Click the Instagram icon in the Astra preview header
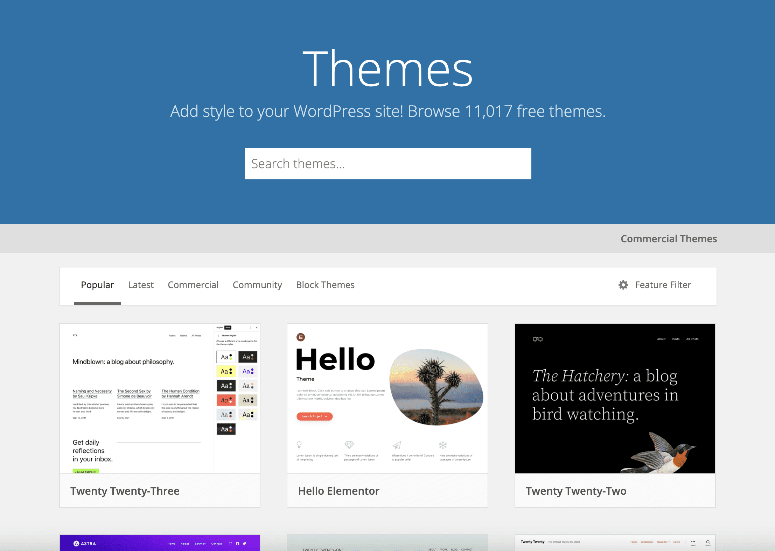The width and height of the screenshot is (775, 551). 230,543
